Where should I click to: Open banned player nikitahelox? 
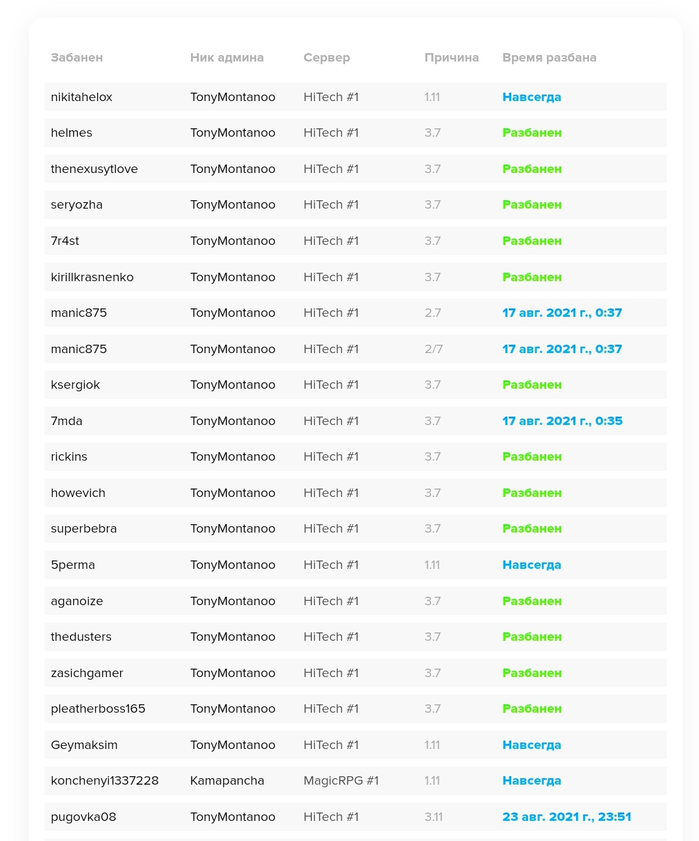point(82,97)
